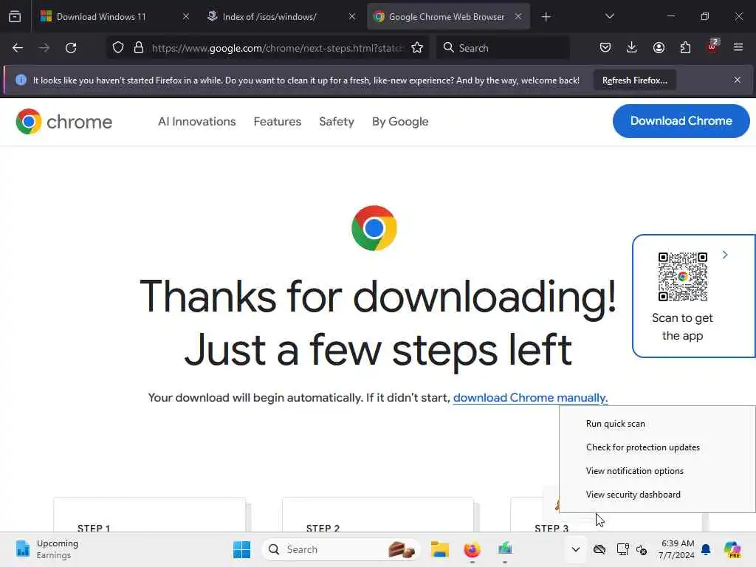Screen dimensions: 756x567
Task: Open Upcoming Earnings widget
Action: pyautogui.click(x=47, y=549)
